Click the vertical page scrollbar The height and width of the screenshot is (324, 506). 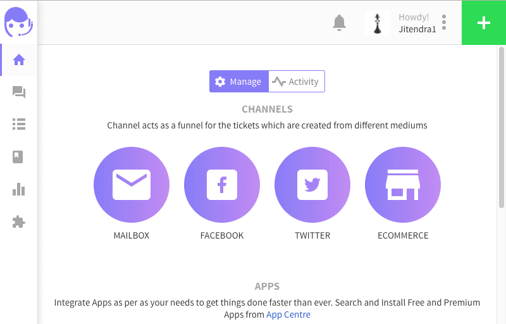click(501, 127)
